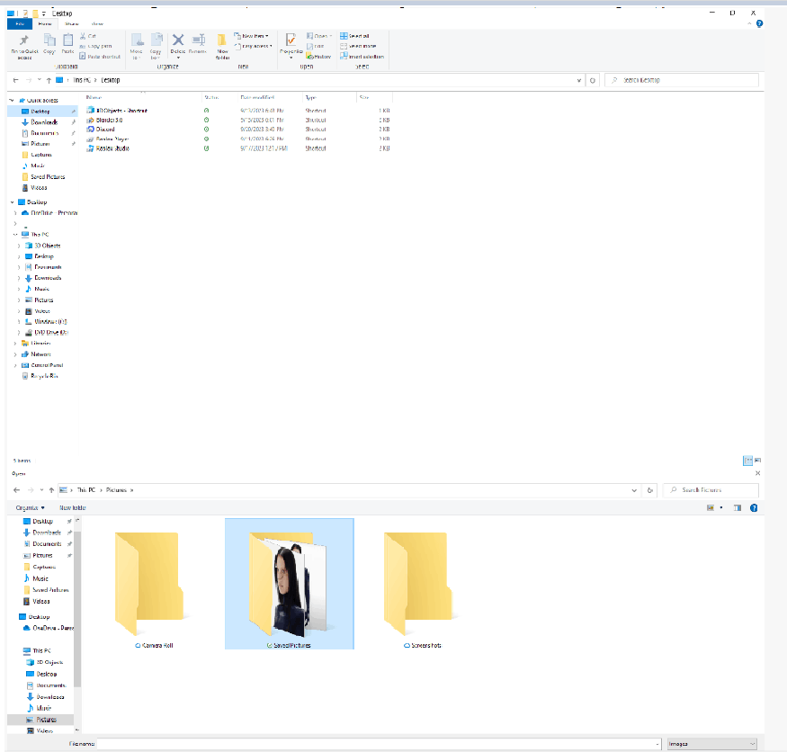Screen dimensions: 787x752
Task: Expand the Desktop address bar history dropdown
Action: [x=579, y=80]
